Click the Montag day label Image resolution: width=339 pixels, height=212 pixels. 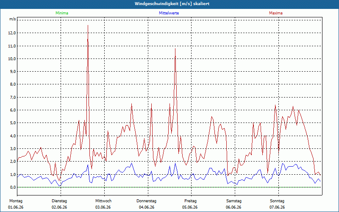click(x=16, y=201)
